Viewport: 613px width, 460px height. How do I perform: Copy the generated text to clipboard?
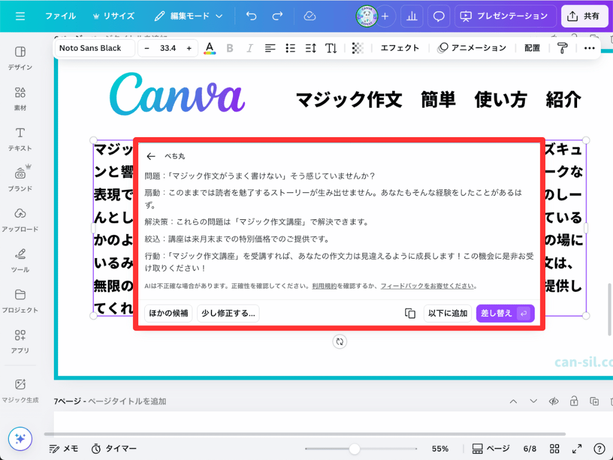click(x=409, y=313)
